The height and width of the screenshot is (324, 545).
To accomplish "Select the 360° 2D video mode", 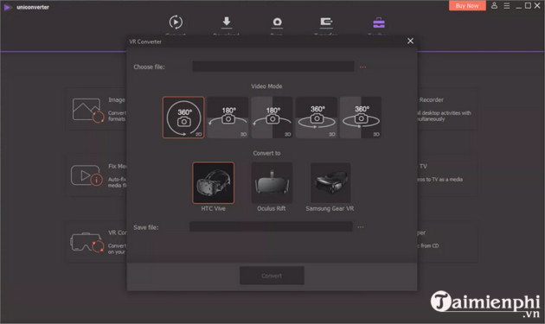I will coord(183,118).
